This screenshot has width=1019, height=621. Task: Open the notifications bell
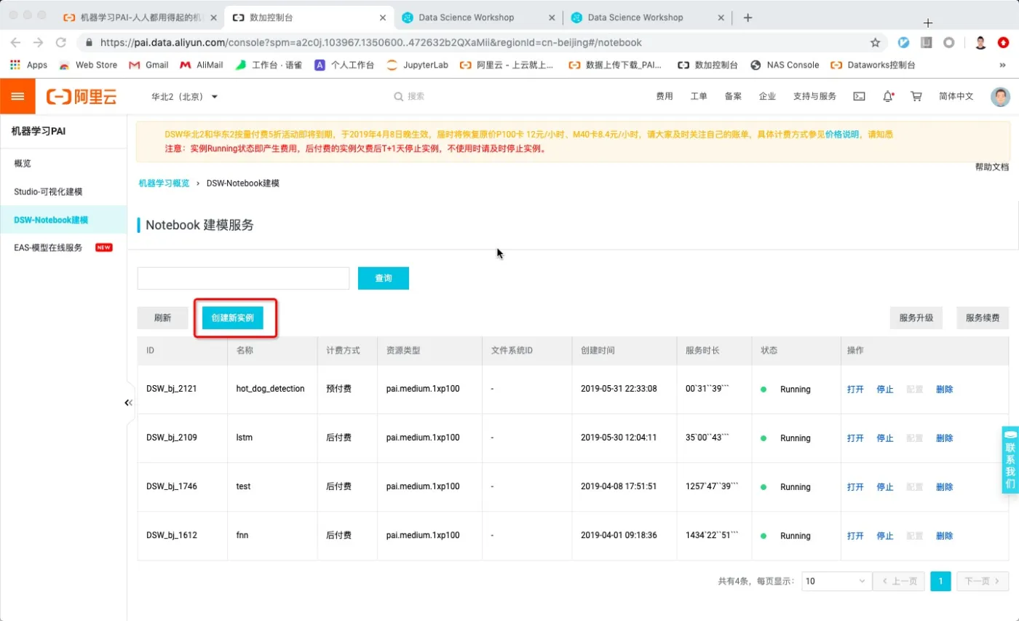pos(888,96)
